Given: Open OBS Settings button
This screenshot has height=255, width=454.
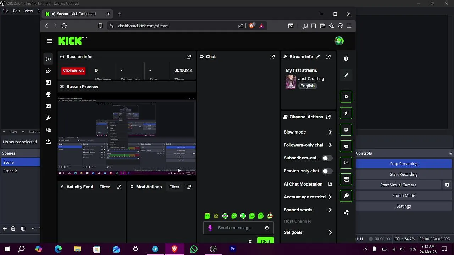Looking at the screenshot, I should click(x=403, y=206).
